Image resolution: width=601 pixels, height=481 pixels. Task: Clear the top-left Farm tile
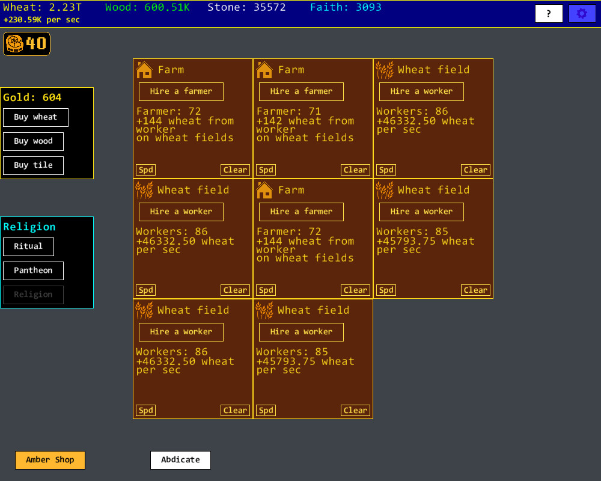[x=234, y=170]
